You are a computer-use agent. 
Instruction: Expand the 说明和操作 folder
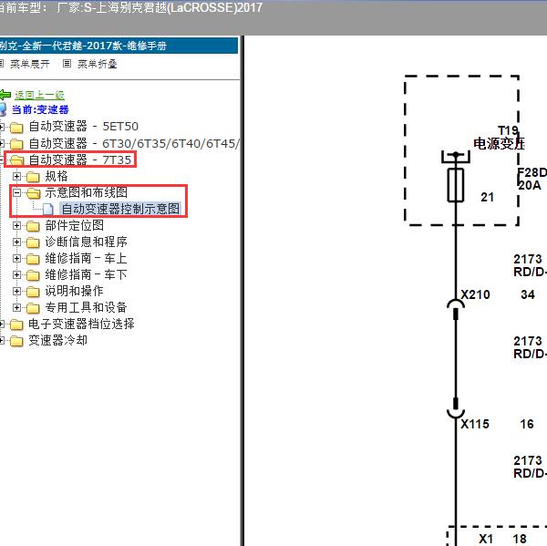pyautogui.click(x=16, y=291)
